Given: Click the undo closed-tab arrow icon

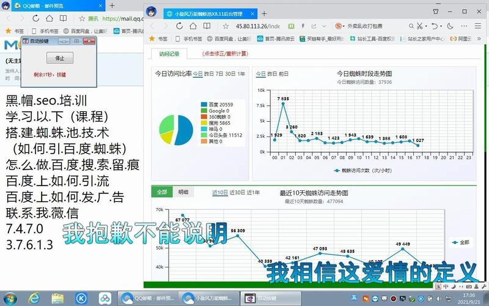Looking at the screenshot, I should pos(435,26).
